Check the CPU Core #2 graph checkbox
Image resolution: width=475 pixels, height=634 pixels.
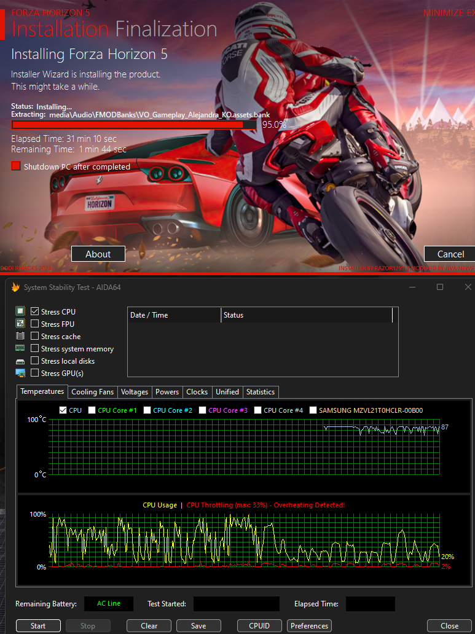(x=147, y=410)
